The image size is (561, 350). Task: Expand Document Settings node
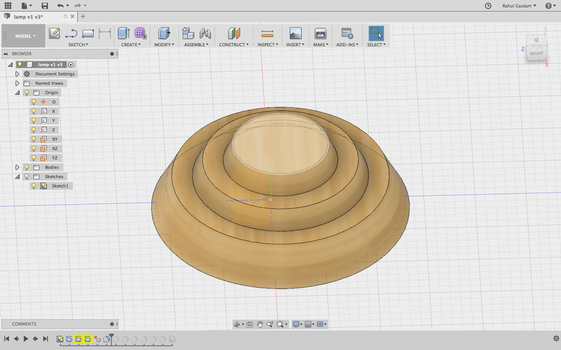pos(17,74)
